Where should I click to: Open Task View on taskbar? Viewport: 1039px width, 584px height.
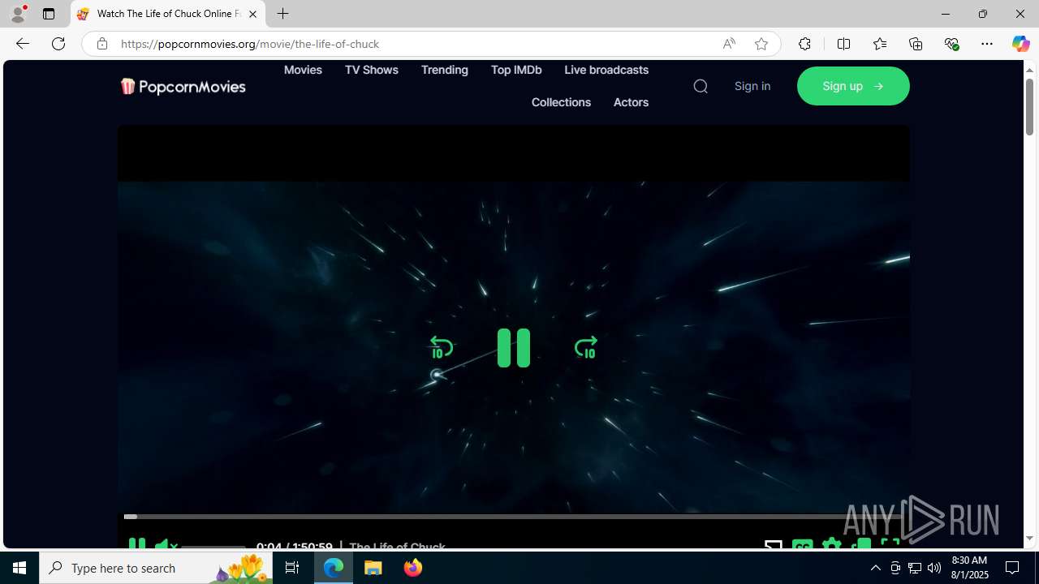click(x=292, y=568)
